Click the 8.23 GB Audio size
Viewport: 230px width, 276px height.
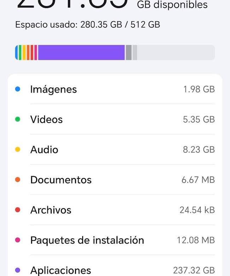coord(199,150)
